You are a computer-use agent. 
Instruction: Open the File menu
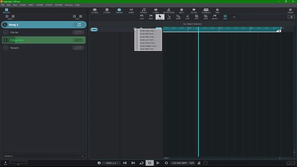pyautogui.click(x=3, y=5)
